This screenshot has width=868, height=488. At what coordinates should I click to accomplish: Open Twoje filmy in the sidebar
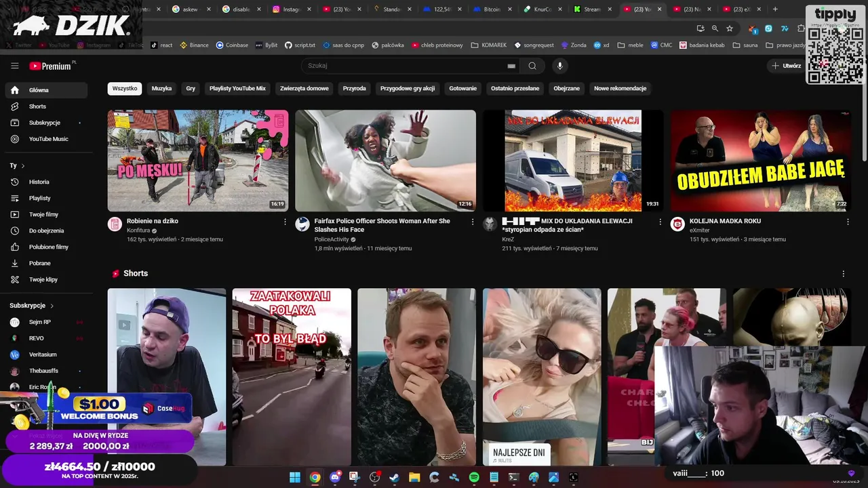[x=46, y=214]
